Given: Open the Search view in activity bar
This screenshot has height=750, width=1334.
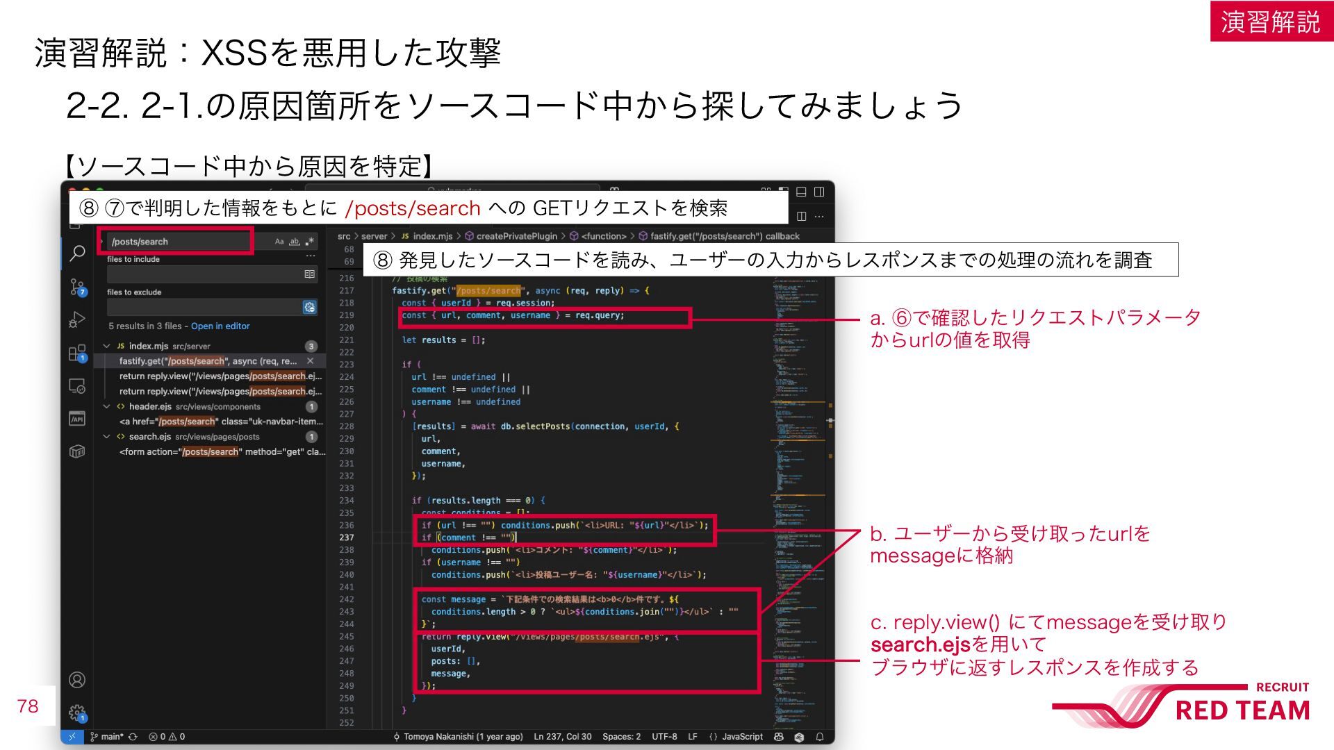Looking at the screenshot, I should tap(77, 253).
